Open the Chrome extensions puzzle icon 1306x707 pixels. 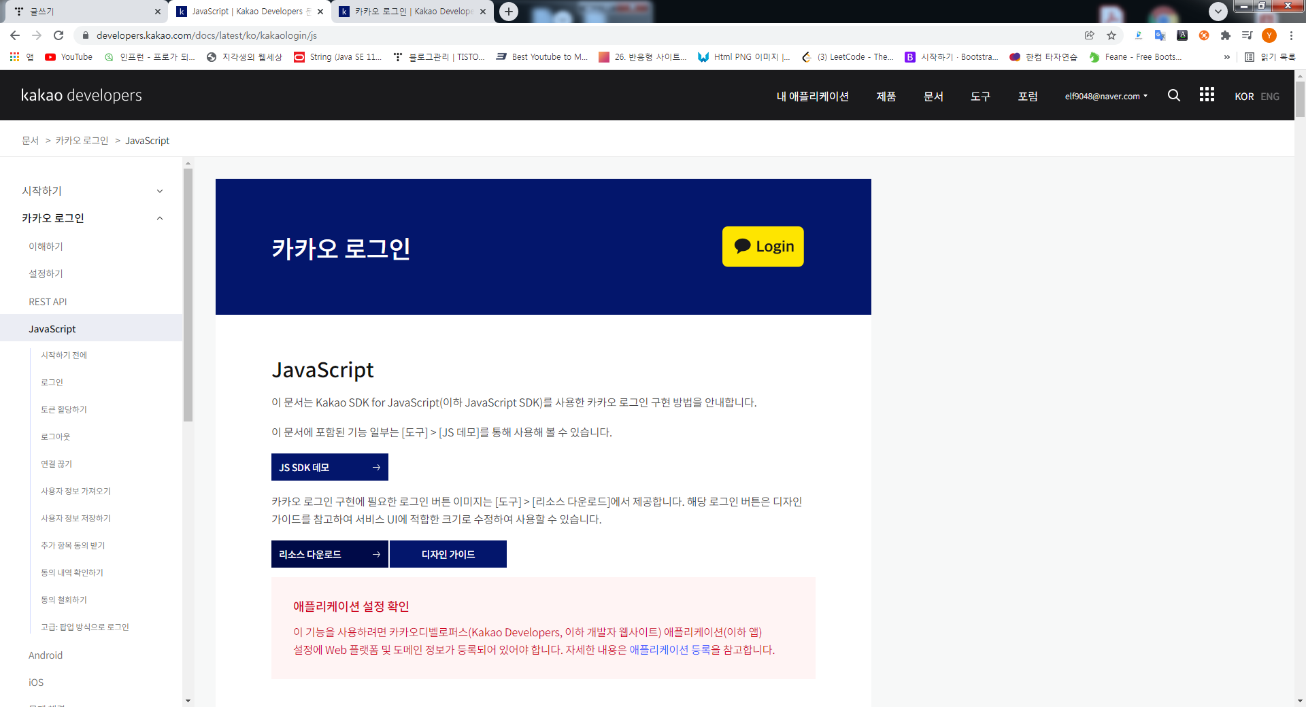(1226, 35)
